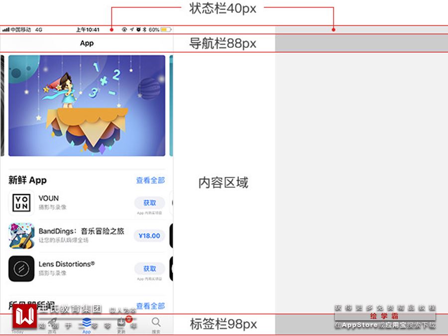Tap the 上午10:41 clock in status bar

pos(88,29)
